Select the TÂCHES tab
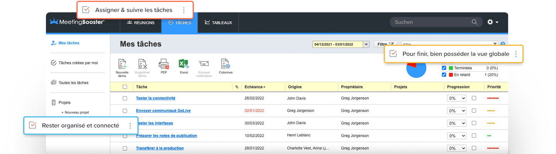Viewport: 556px width, 154px height. [180, 23]
